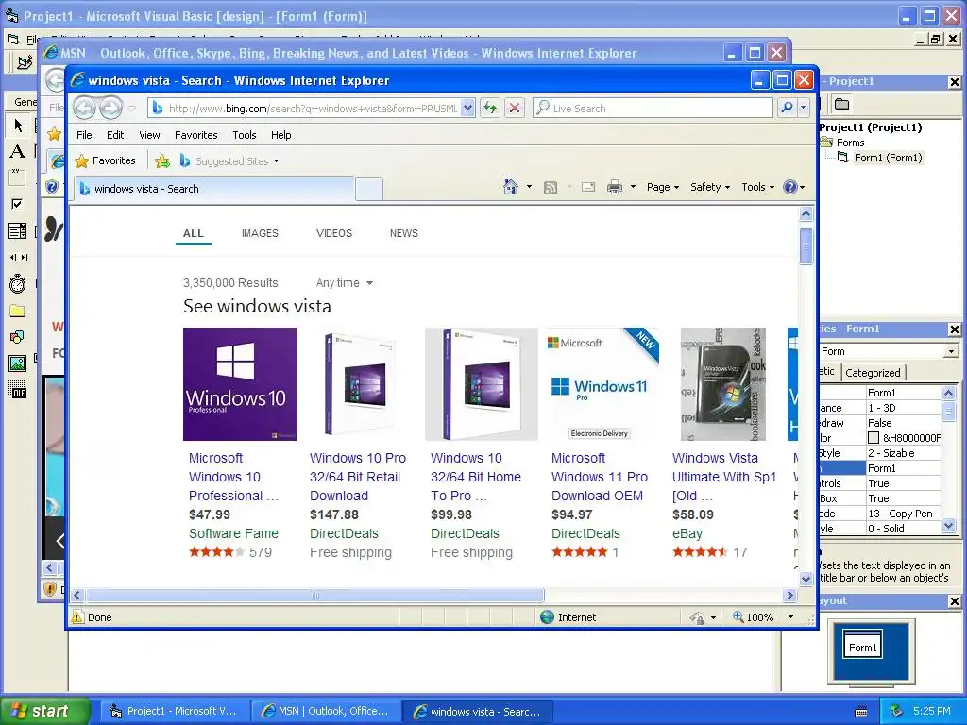Open Windows 10 32/64 Bit Home link
The height and width of the screenshot is (725, 967).
click(476, 477)
